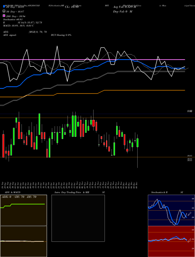The height and width of the screenshot is (257, 195).
Task: Click the upper price label above the orange line
Action: [x=190, y=111]
